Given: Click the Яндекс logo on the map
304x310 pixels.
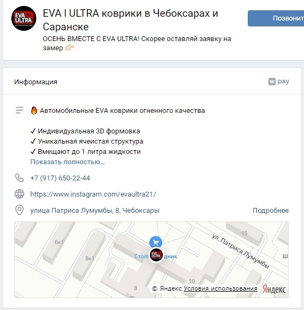Looking at the screenshot, I should [274, 289].
